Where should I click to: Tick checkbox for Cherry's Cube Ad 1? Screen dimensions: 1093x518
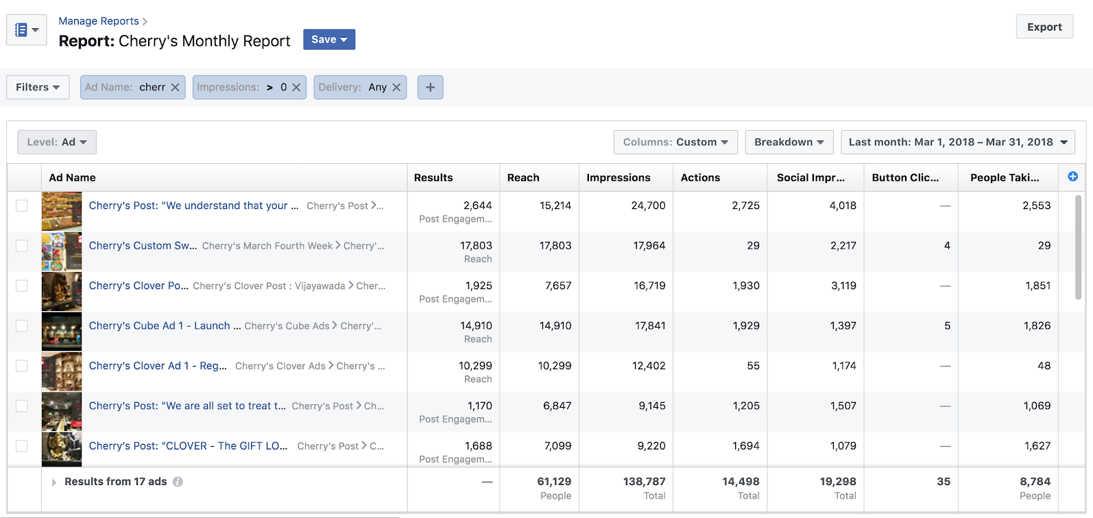coord(22,326)
